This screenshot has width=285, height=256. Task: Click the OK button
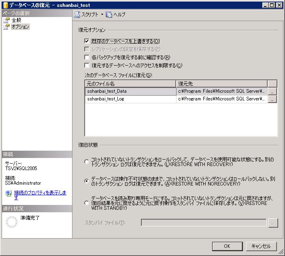[227, 246]
